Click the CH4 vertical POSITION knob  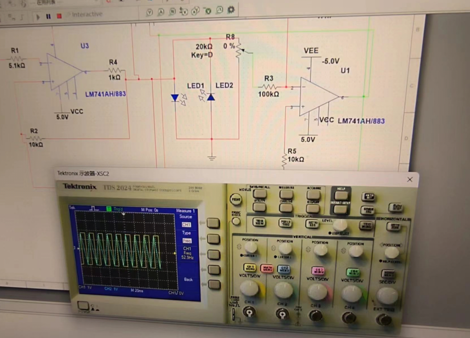coord(355,251)
